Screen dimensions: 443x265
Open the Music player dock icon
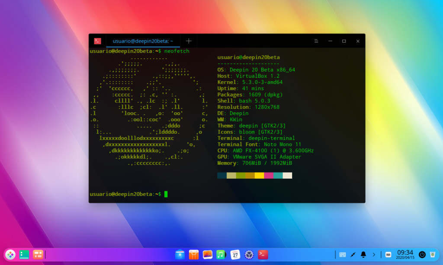click(x=221, y=255)
